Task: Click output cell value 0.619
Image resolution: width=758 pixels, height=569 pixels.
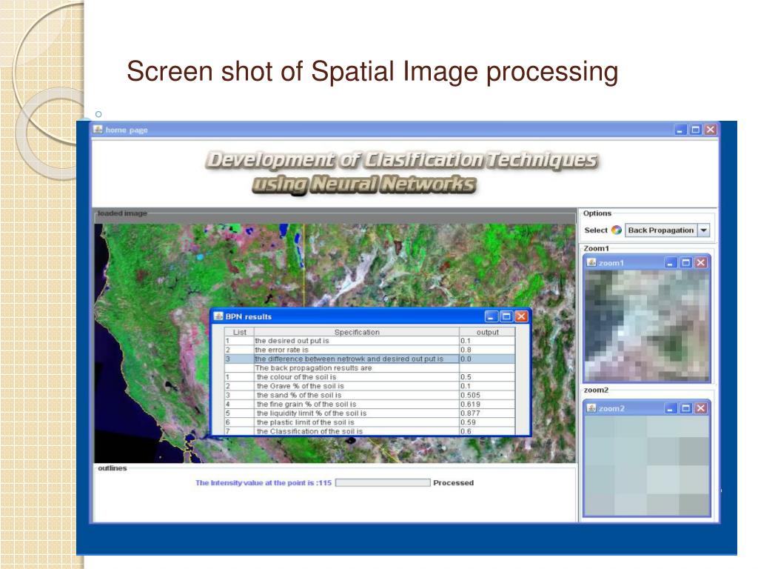Action: (487, 404)
